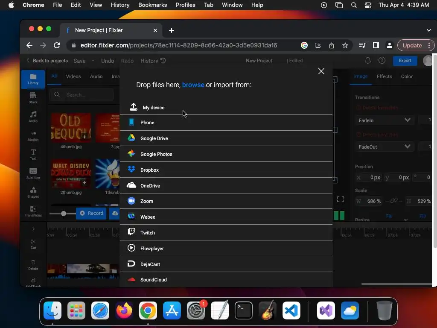Image resolution: width=437 pixels, height=328 pixels.
Task: Open the help question icon
Action: click(x=382, y=61)
